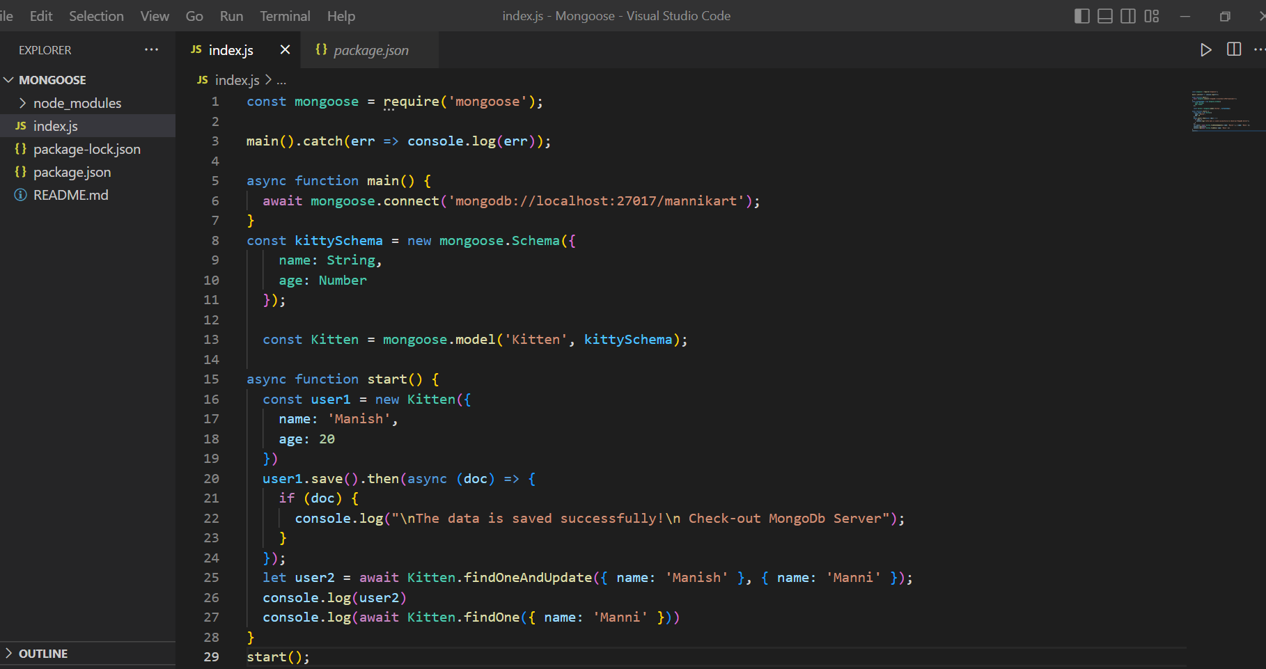Click 'Check-out MongoDb Server' log message

pos(785,518)
